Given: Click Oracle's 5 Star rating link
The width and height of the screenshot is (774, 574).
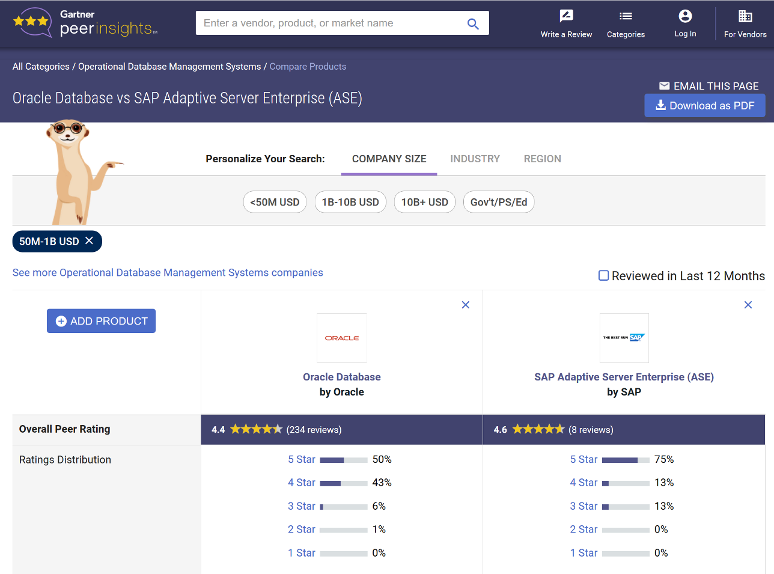Looking at the screenshot, I should click(x=302, y=459).
